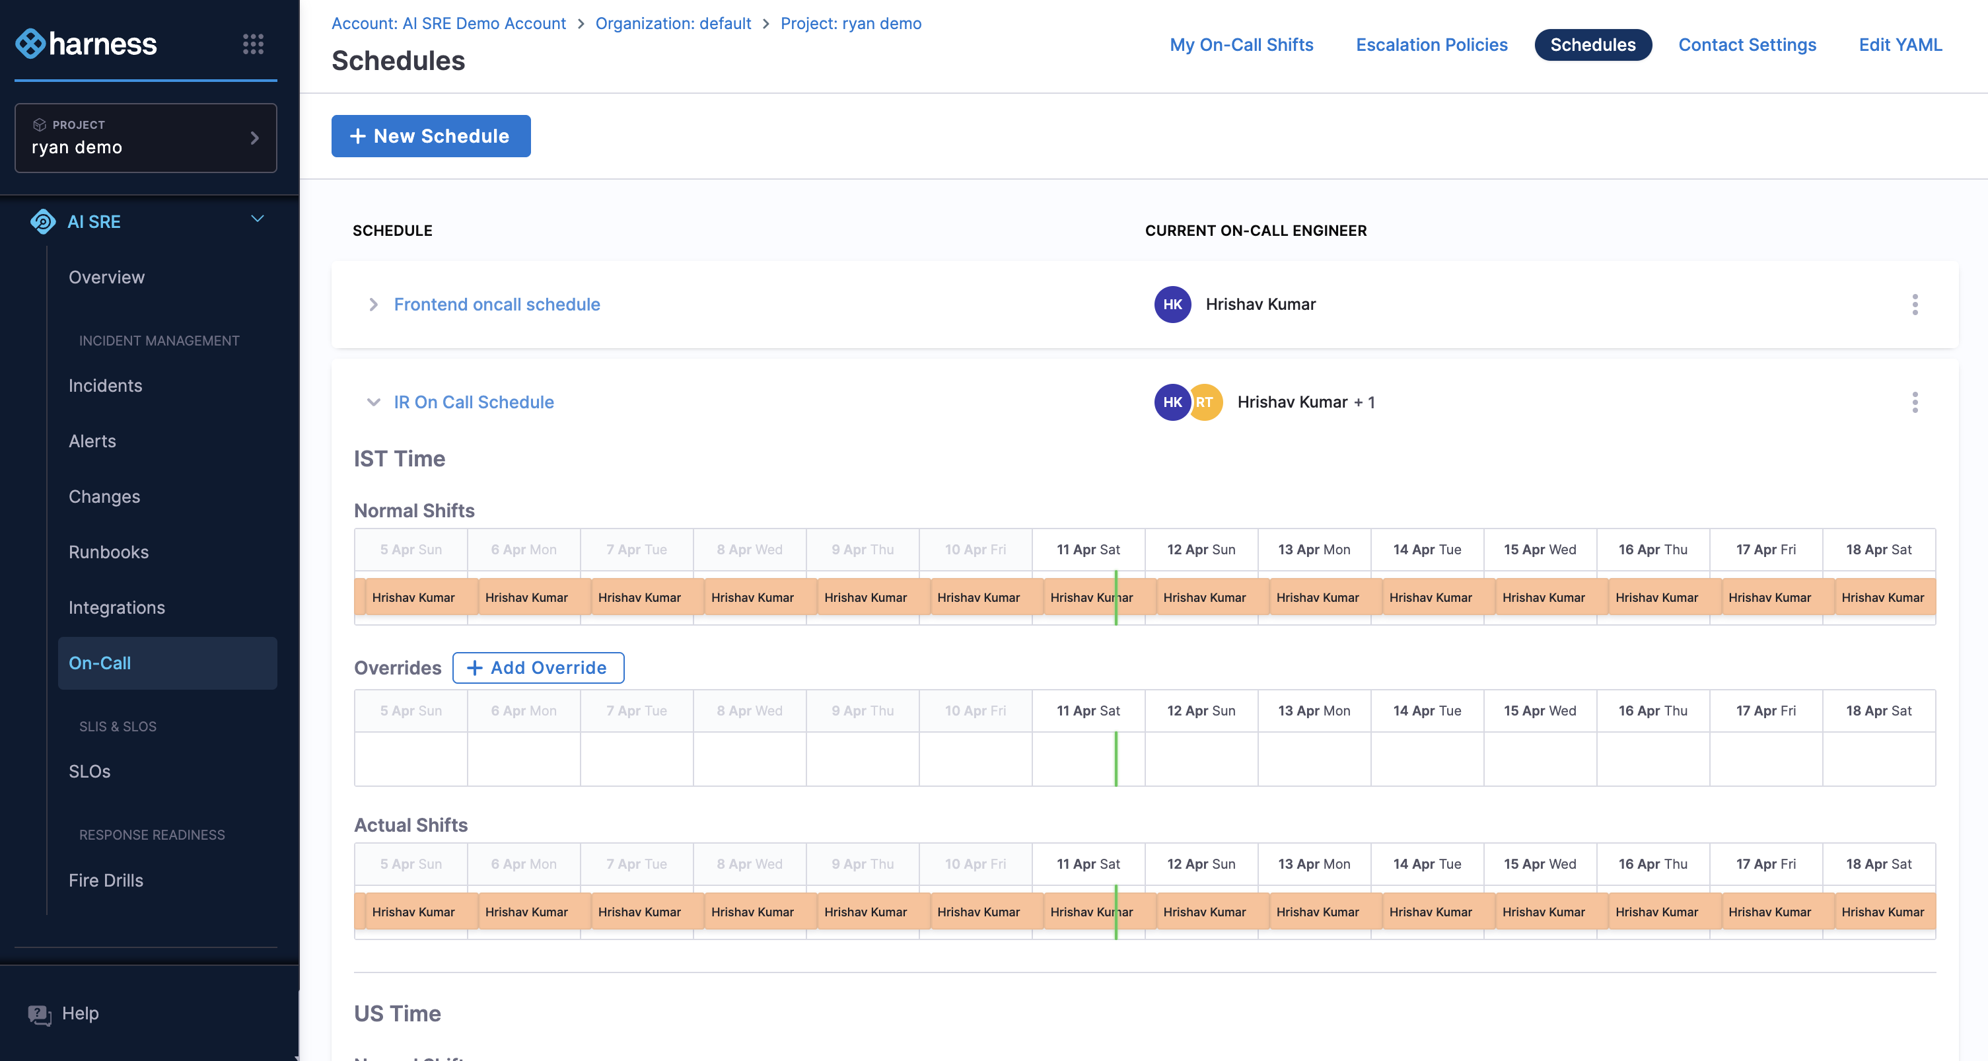The height and width of the screenshot is (1061, 1988).
Task: Switch to Escalation Policies tab
Action: click(1431, 45)
